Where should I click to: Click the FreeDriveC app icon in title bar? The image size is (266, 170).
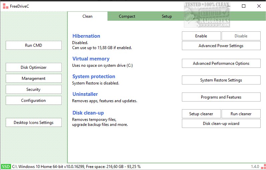pos(5,6)
